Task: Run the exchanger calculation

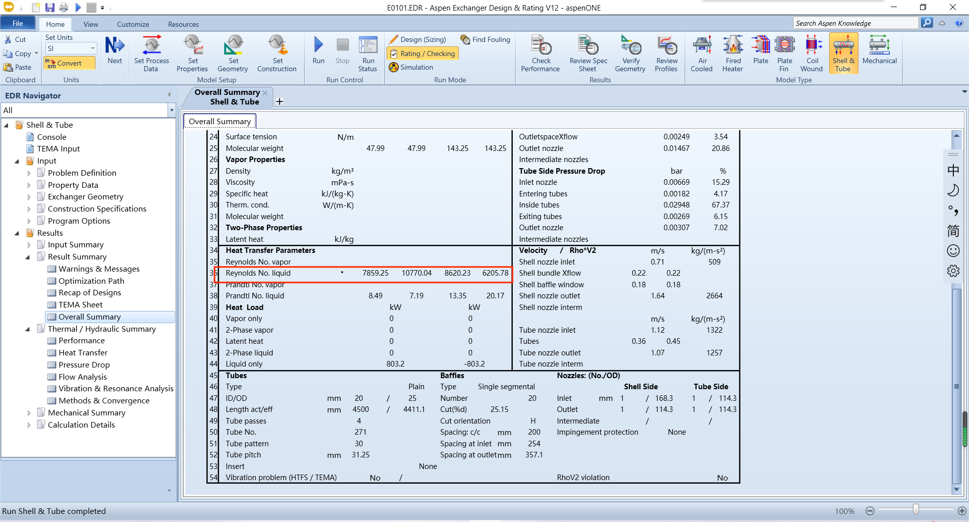Action: pos(318,50)
